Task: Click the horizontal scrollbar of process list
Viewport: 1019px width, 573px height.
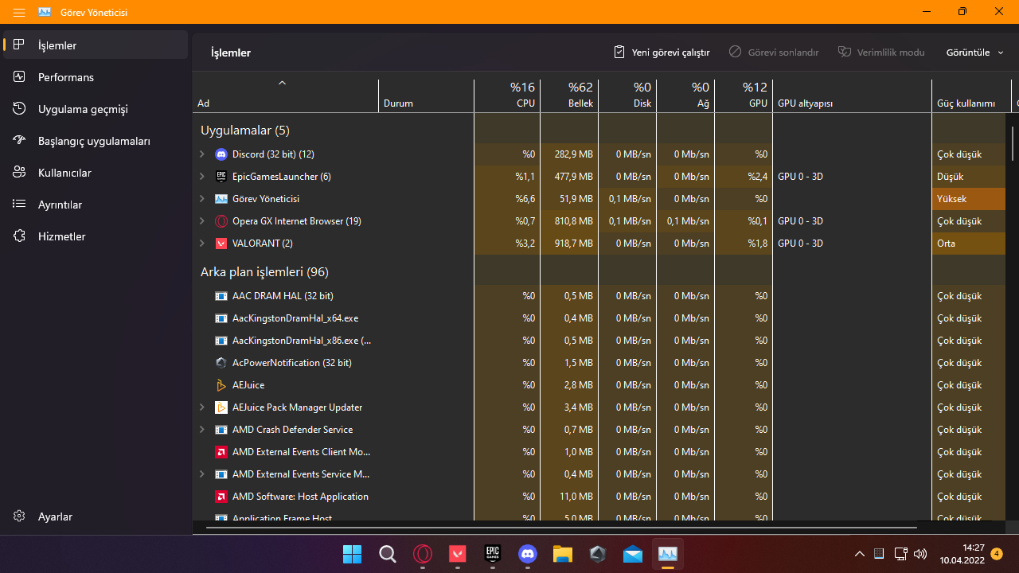Action: 561,527
